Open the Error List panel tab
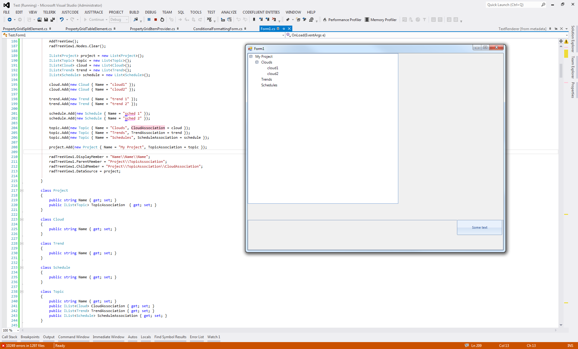The height and width of the screenshot is (349, 578). click(x=197, y=337)
